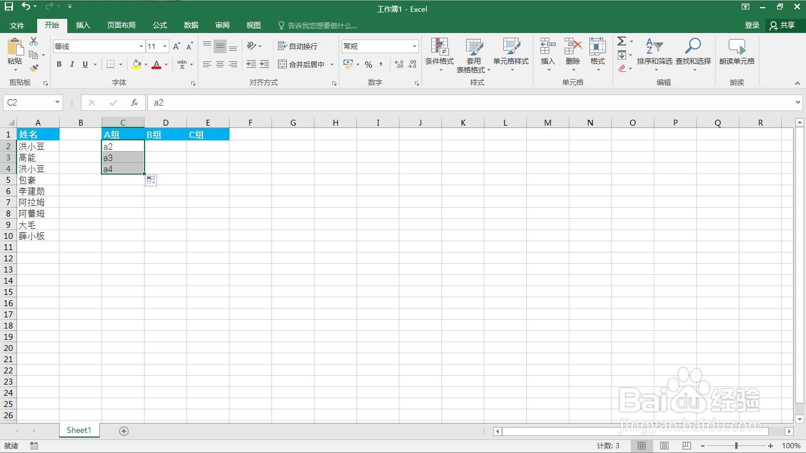Toggle bold formatting
The width and height of the screenshot is (806, 453).
coord(59,64)
